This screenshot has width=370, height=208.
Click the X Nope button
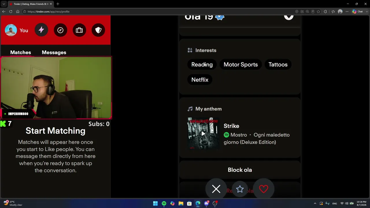pos(216,189)
